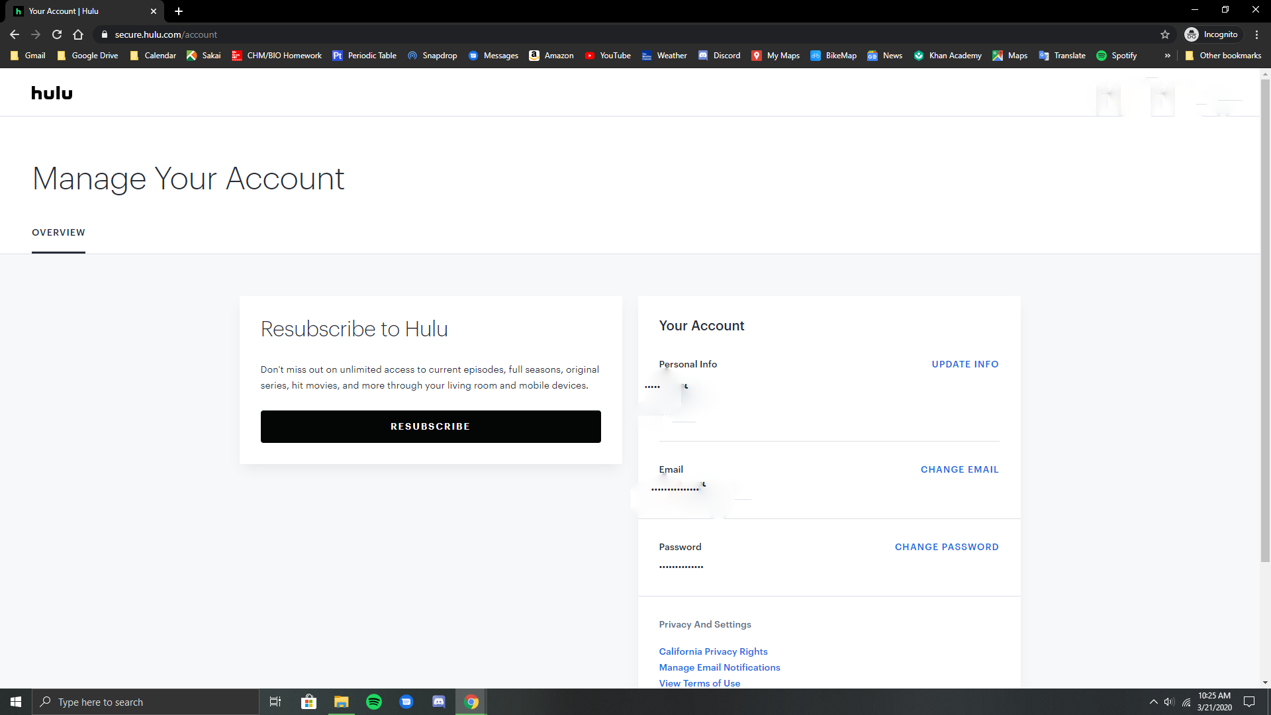Open the Gmail bookmark
The height and width of the screenshot is (715, 1271).
(x=28, y=56)
